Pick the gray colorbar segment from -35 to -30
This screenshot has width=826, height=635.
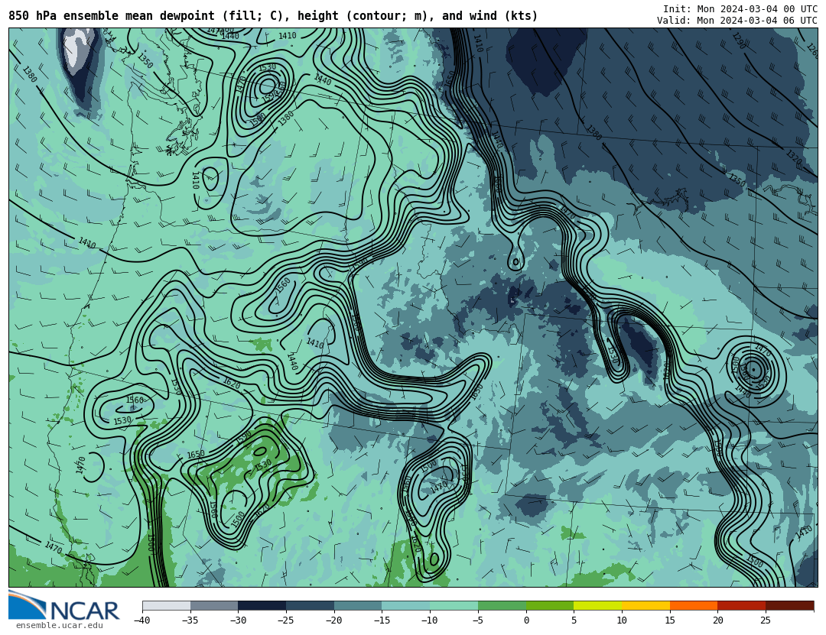point(214,605)
